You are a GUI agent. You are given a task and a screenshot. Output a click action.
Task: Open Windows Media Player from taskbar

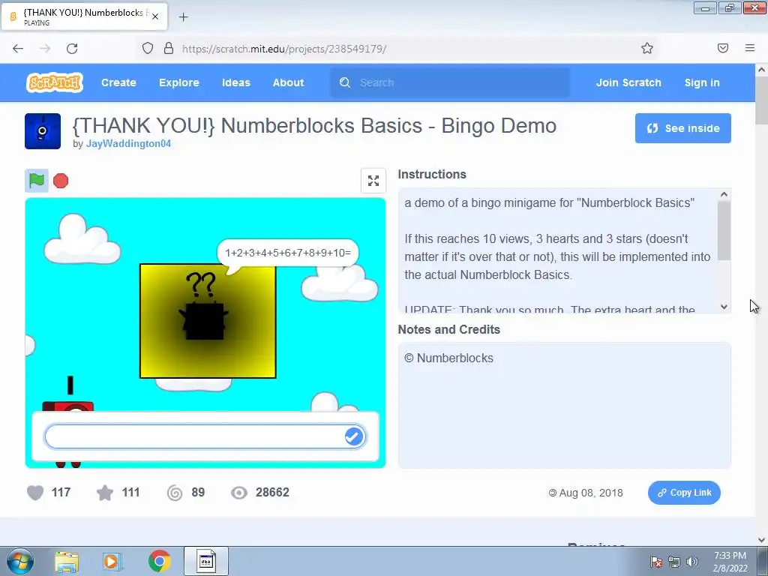[112, 561]
